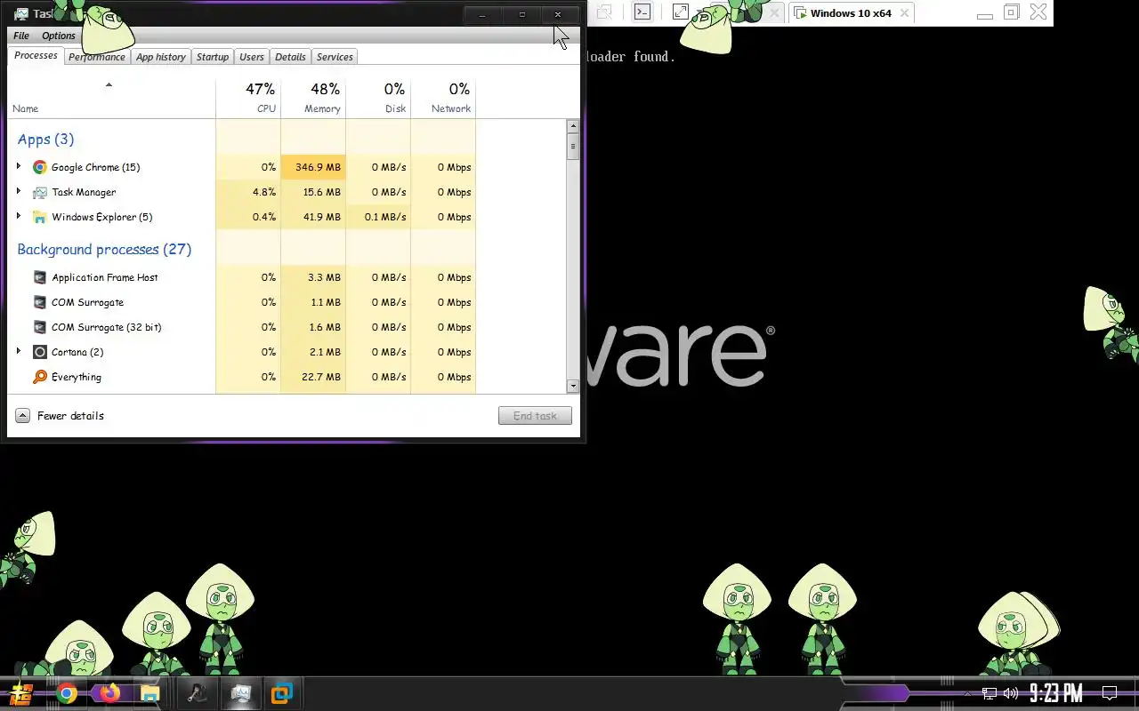Maximize the VMware window
This screenshot has height=711, width=1139.
pyautogui.click(x=1011, y=12)
